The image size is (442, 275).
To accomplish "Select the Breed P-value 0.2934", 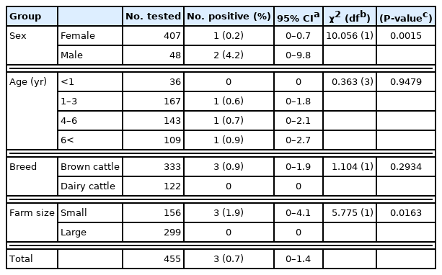I will click(x=406, y=167).
